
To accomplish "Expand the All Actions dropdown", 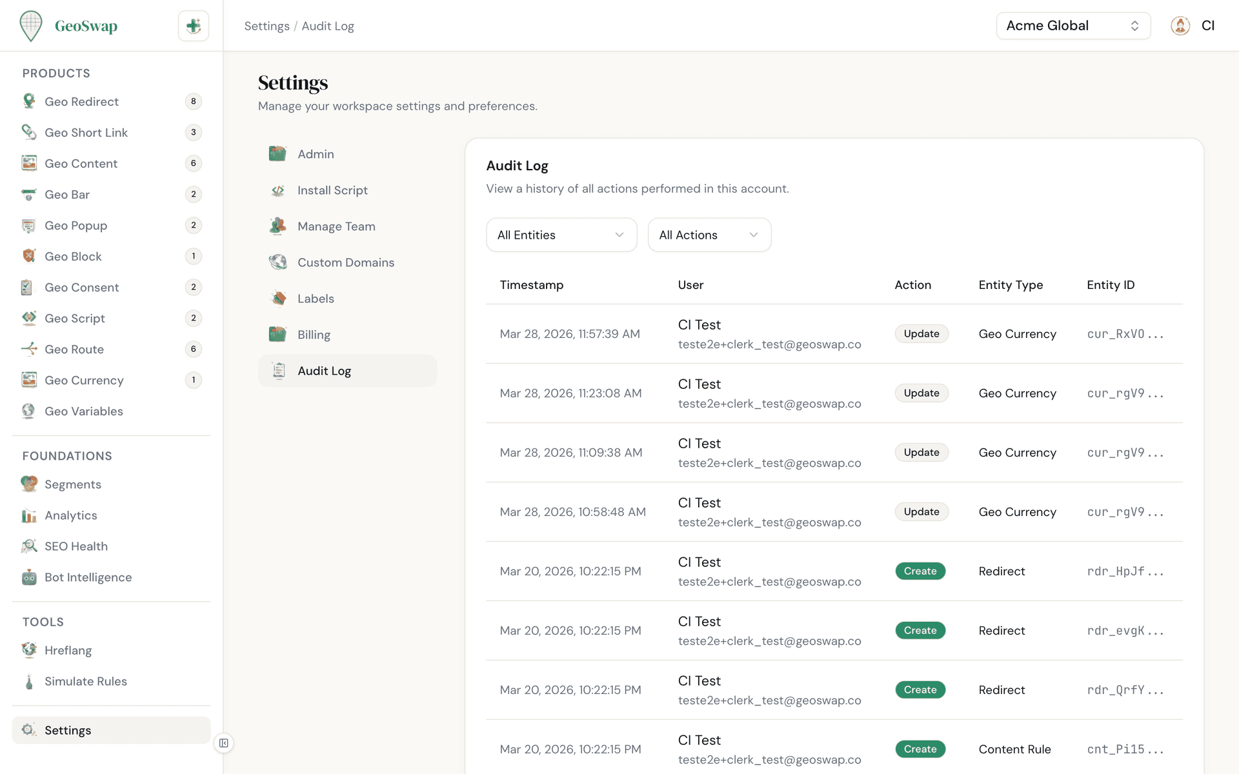I will [x=709, y=235].
